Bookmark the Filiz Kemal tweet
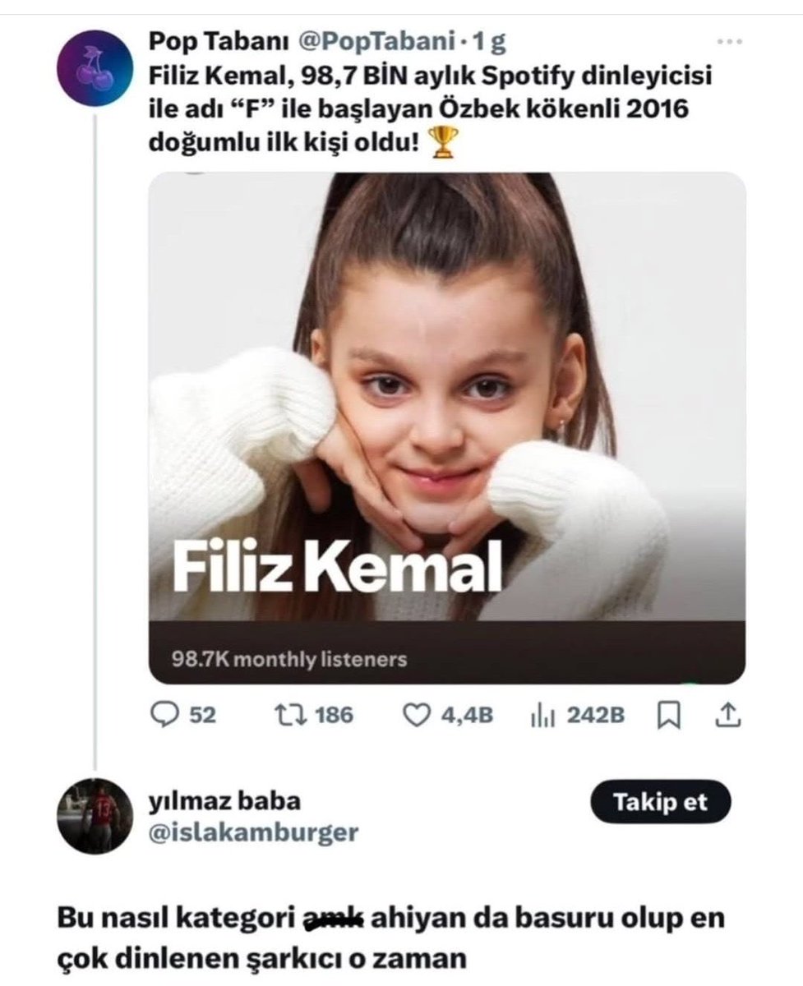This screenshot has width=803, height=986. tap(669, 716)
